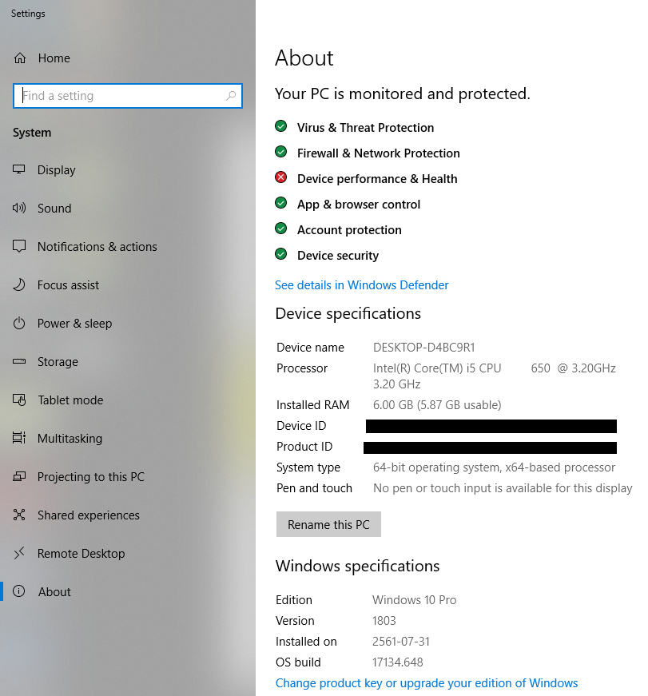648x696 pixels.
Task: Click the Home icon in sidebar
Action: 20,58
